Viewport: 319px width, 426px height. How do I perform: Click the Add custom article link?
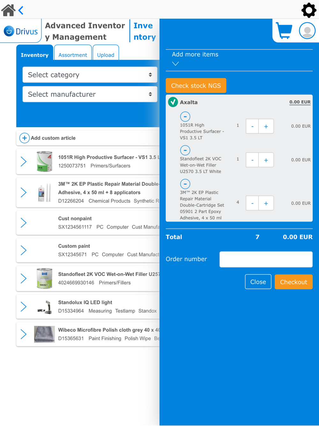click(53, 138)
